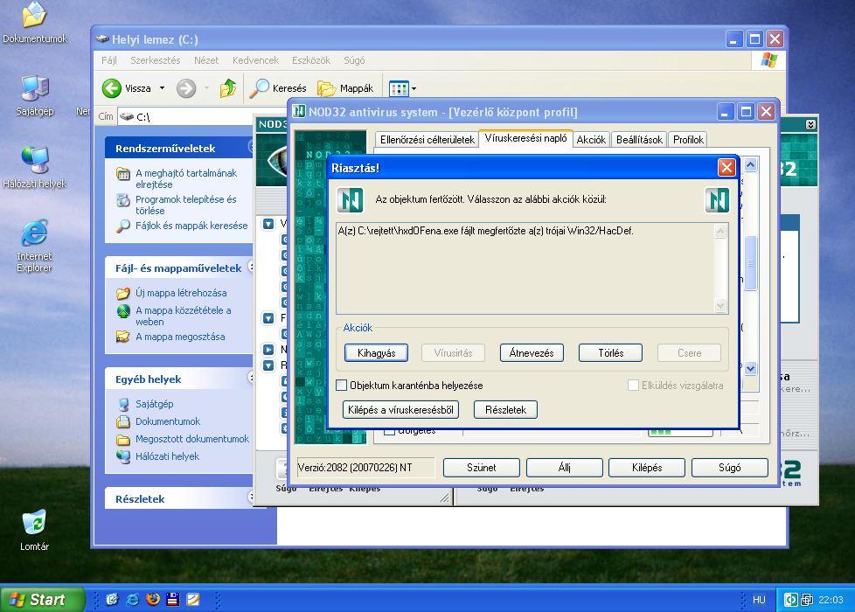Open the Nézet menu
This screenshot has height=612, width=855.
tap(206, 60)
